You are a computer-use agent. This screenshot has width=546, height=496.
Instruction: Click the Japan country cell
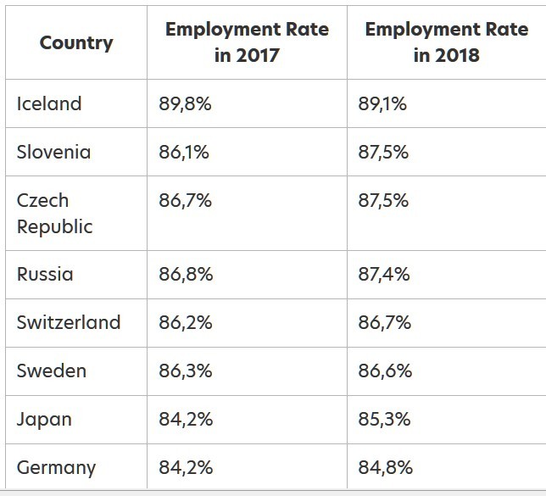44,420
